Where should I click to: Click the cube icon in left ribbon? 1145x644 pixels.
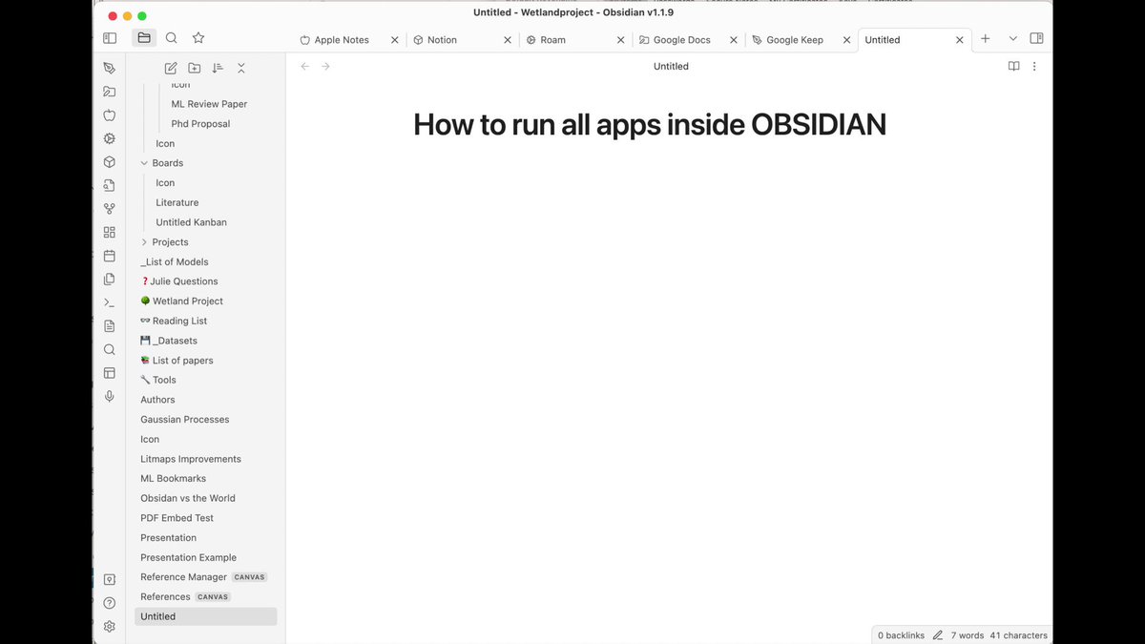tap(110, 162)
